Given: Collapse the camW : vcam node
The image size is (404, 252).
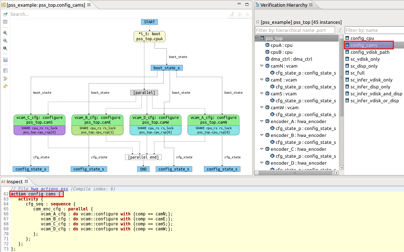Looking at the screenshot, I should pyautogui.click(x=262, y=107).
